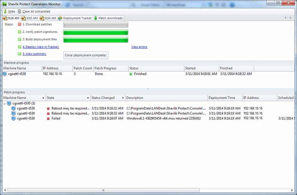
Task: Click the View errors link
Action: point(139,47)
